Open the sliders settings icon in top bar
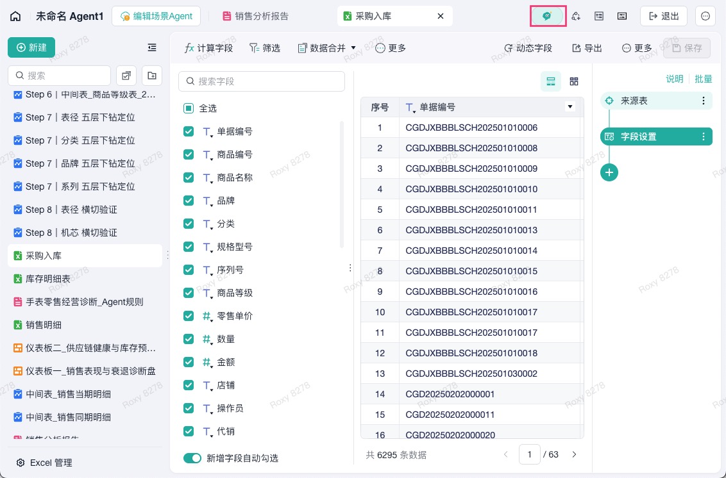 (x=622, y=16)
